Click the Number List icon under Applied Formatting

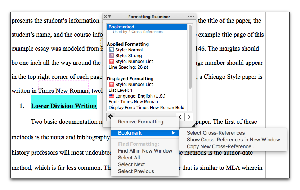tap(111, 62)
